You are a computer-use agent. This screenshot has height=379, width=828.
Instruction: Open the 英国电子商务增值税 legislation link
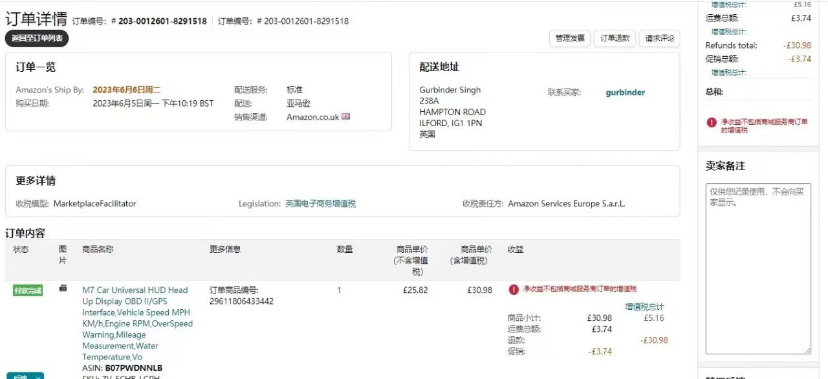point(320,203)
